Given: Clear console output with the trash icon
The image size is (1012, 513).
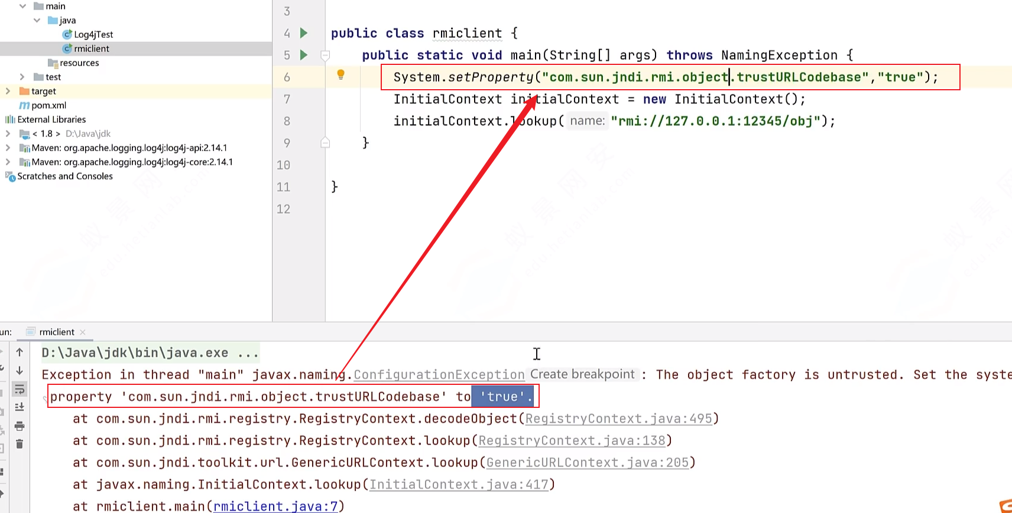Looking at the screenshot, I should pyautogui.click(x=20, y=444).
